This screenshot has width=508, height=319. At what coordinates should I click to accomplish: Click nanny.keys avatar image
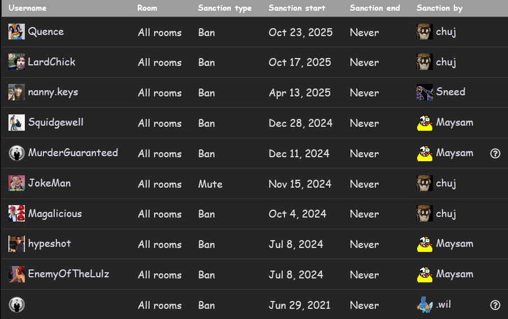point(16,92)
